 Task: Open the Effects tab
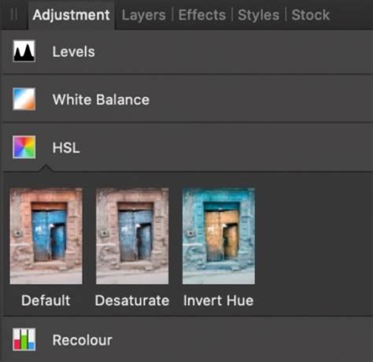click(202, 15)
